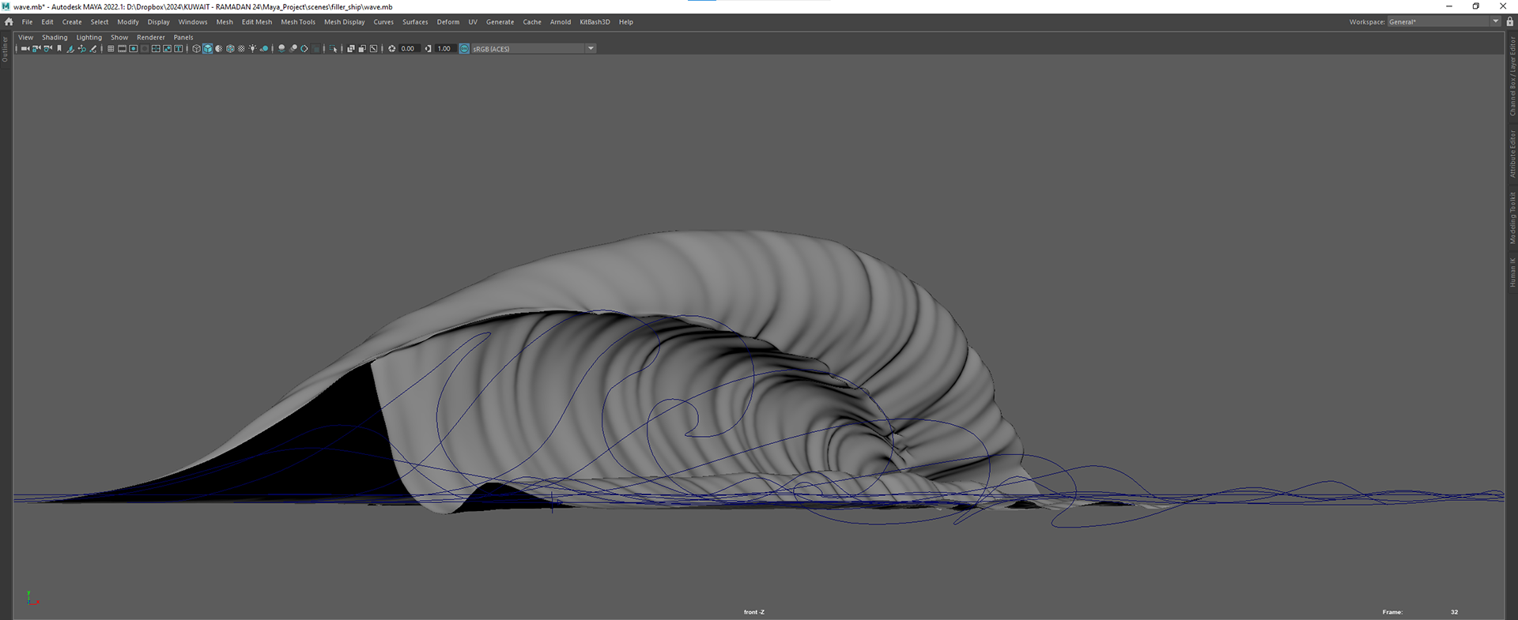Viewport: 1518px width, 620px height.
Task: Open the File menu
Action: tap(27, 22)
